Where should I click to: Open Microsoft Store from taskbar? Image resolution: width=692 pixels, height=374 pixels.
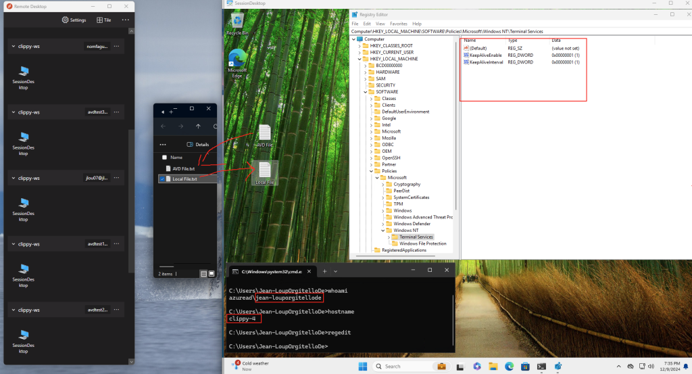pyautogui.click(x=525, y=366)
